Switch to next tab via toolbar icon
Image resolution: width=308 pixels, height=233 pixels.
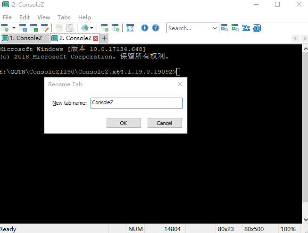34,28
